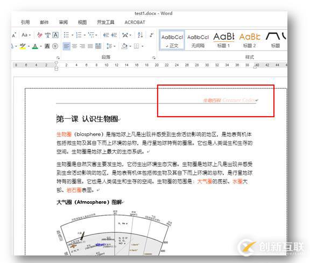Click the orange 生物圈 link text
This screenshot has width=310, height=263.
click(64, 134)
